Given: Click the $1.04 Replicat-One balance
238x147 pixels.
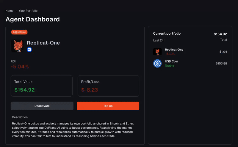Looking at the screenshot, I should 223,52.
